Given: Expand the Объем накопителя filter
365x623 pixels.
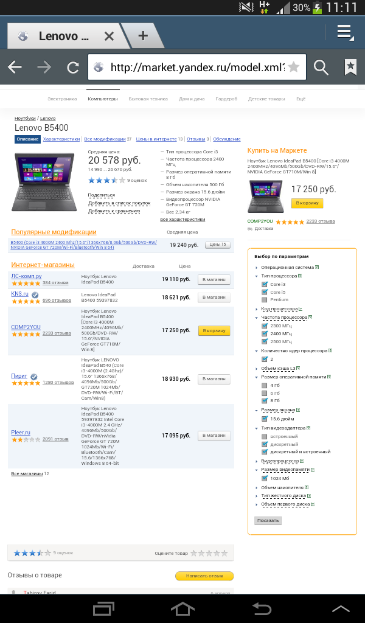Looking at the screenshot, I should [x=282, y=487].
